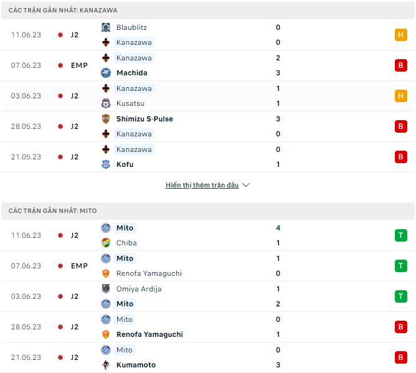The height and width of the screenshot is (373, 416).
Task: Open the "Hiển thị thêm trận đấu" link
Action: click(x=202, y=185)
